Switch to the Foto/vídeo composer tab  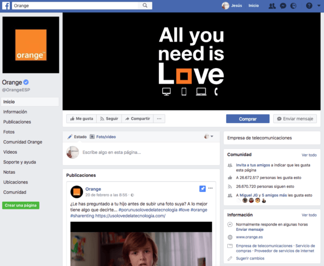[103, 137]
